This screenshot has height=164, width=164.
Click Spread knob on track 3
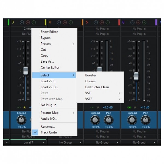[21, 120]
